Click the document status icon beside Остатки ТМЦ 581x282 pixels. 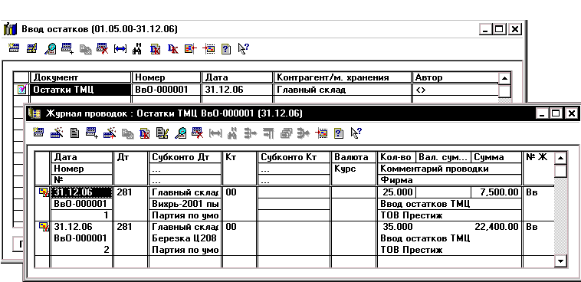[22, 90]
